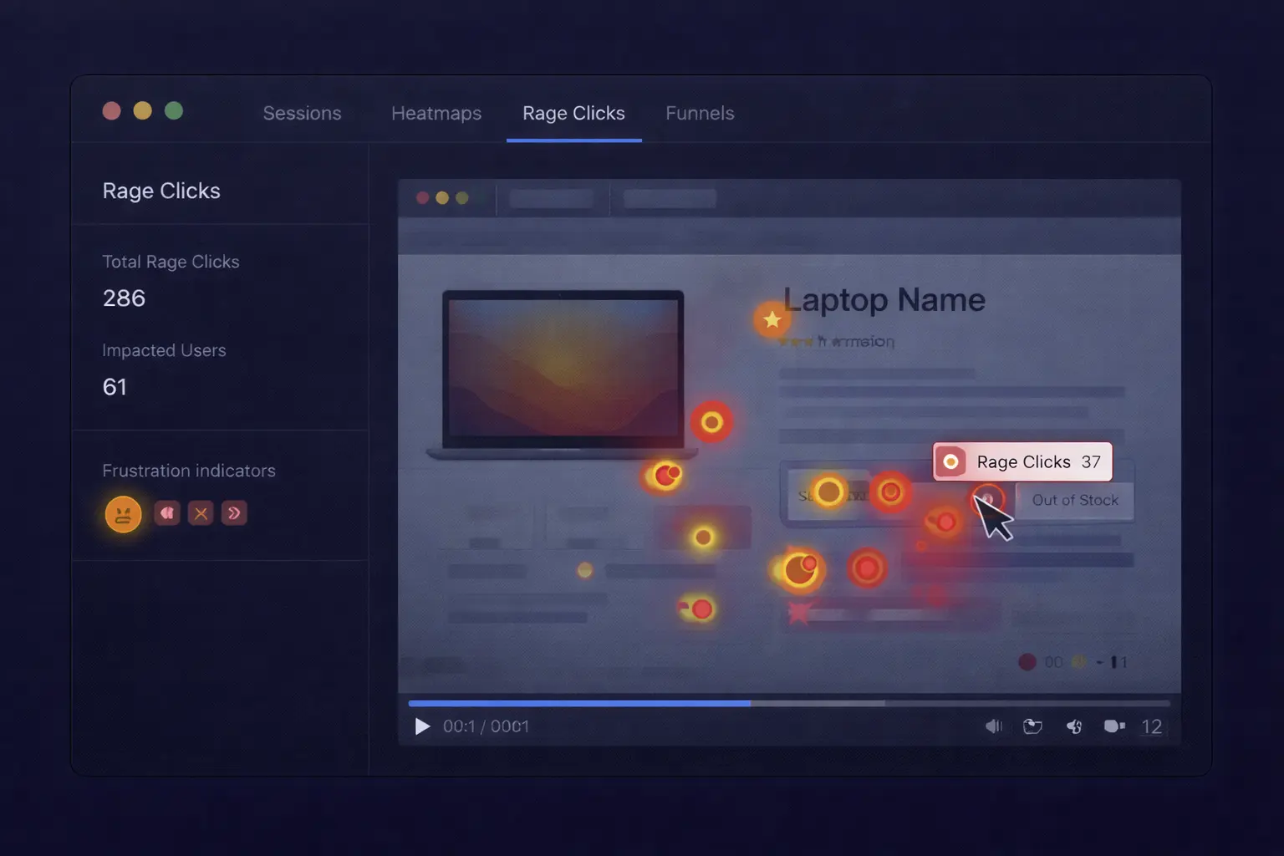Scrub the video progress bar
The height and width of the screenshot is (856, 1284).
tap(788, 703)
